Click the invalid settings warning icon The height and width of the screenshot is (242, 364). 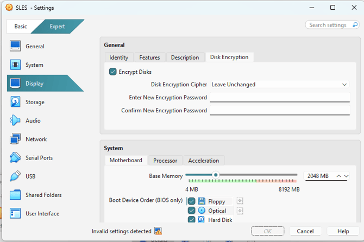pos(158,231)
